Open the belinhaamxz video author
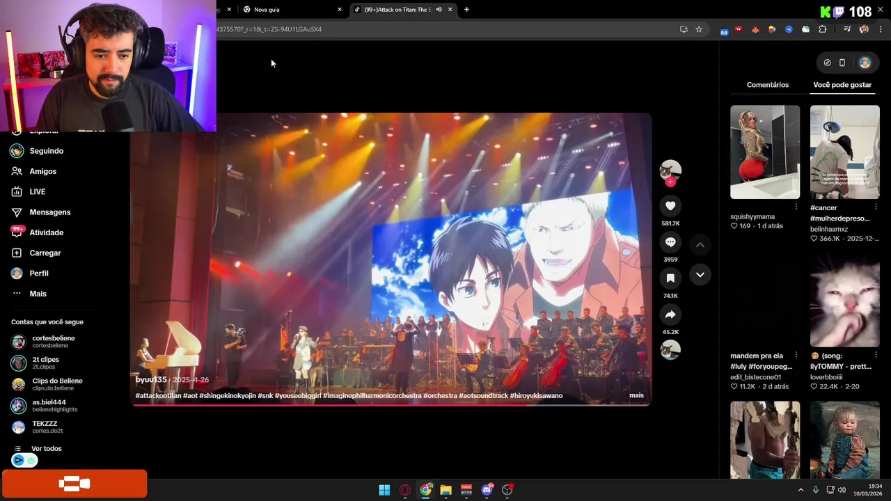 (x=829, y=229)
